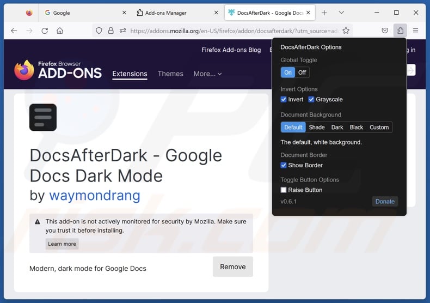This screenshot has width=430, height=303.
Task: Enable the Raise Button checkbox
Action: click(284, 190)
